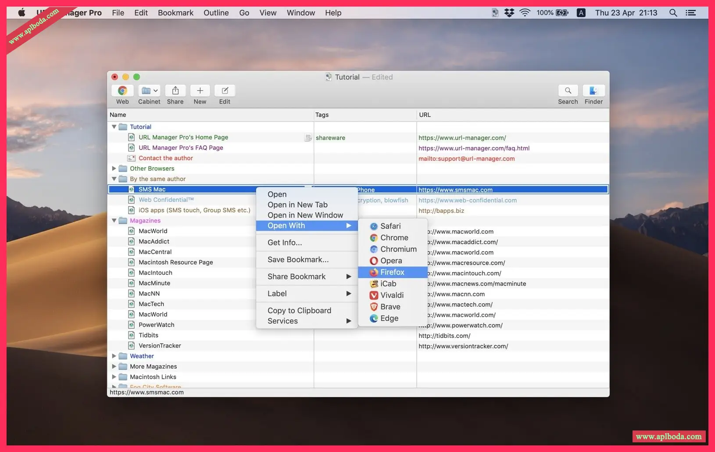Click the Search toolbar icon
Image resolution: width=715 pixels, height=452 pixels.
(568, 90)
